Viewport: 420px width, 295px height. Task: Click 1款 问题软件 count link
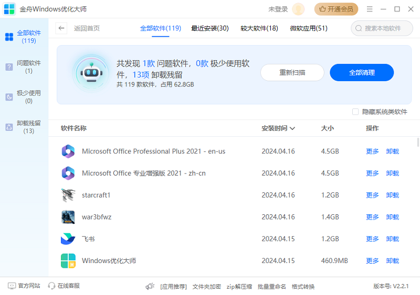pos(149,63)
